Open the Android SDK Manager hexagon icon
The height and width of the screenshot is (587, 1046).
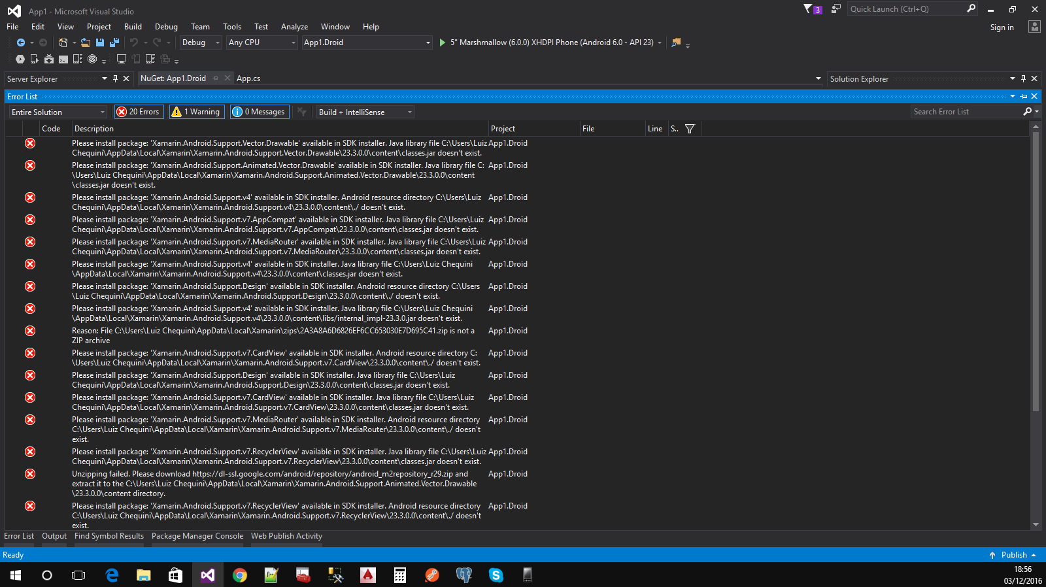pyautogui.click(x=20, y=59)
